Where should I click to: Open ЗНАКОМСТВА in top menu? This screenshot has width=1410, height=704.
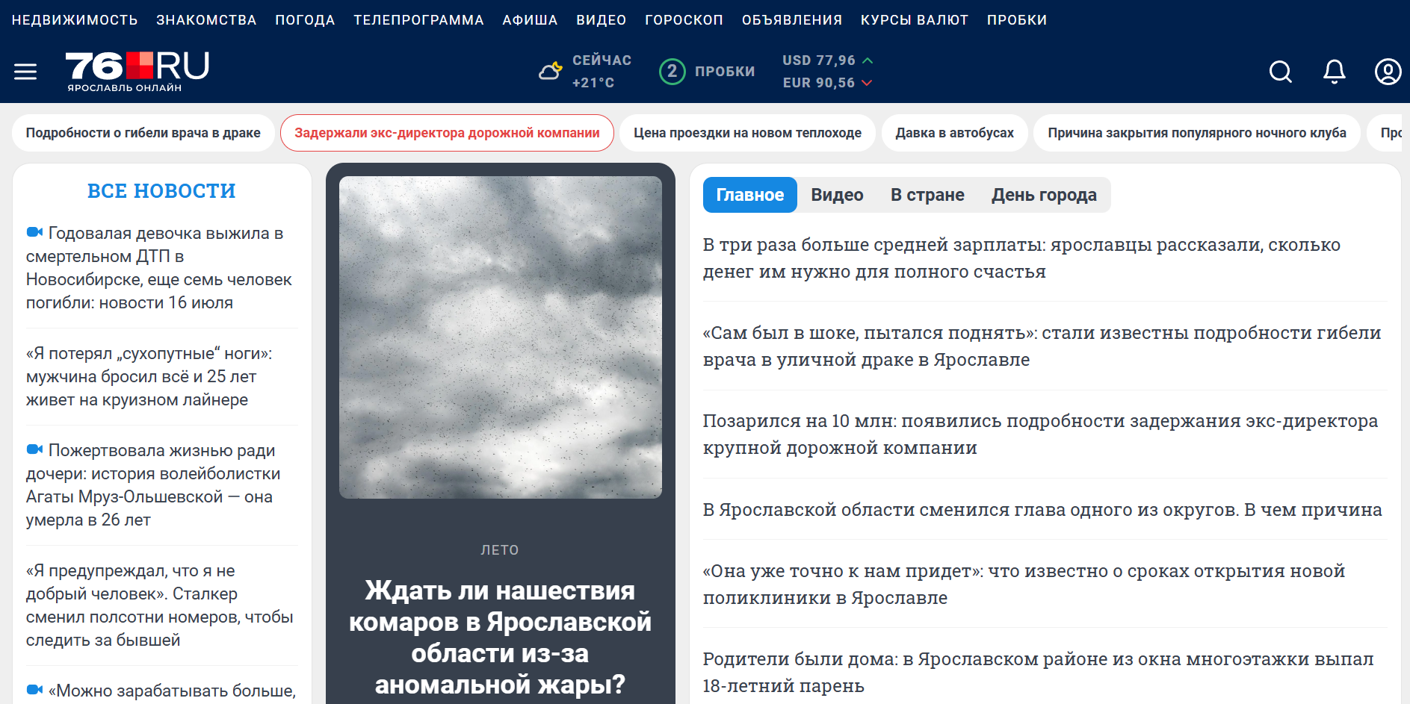(x=206, y=20)
